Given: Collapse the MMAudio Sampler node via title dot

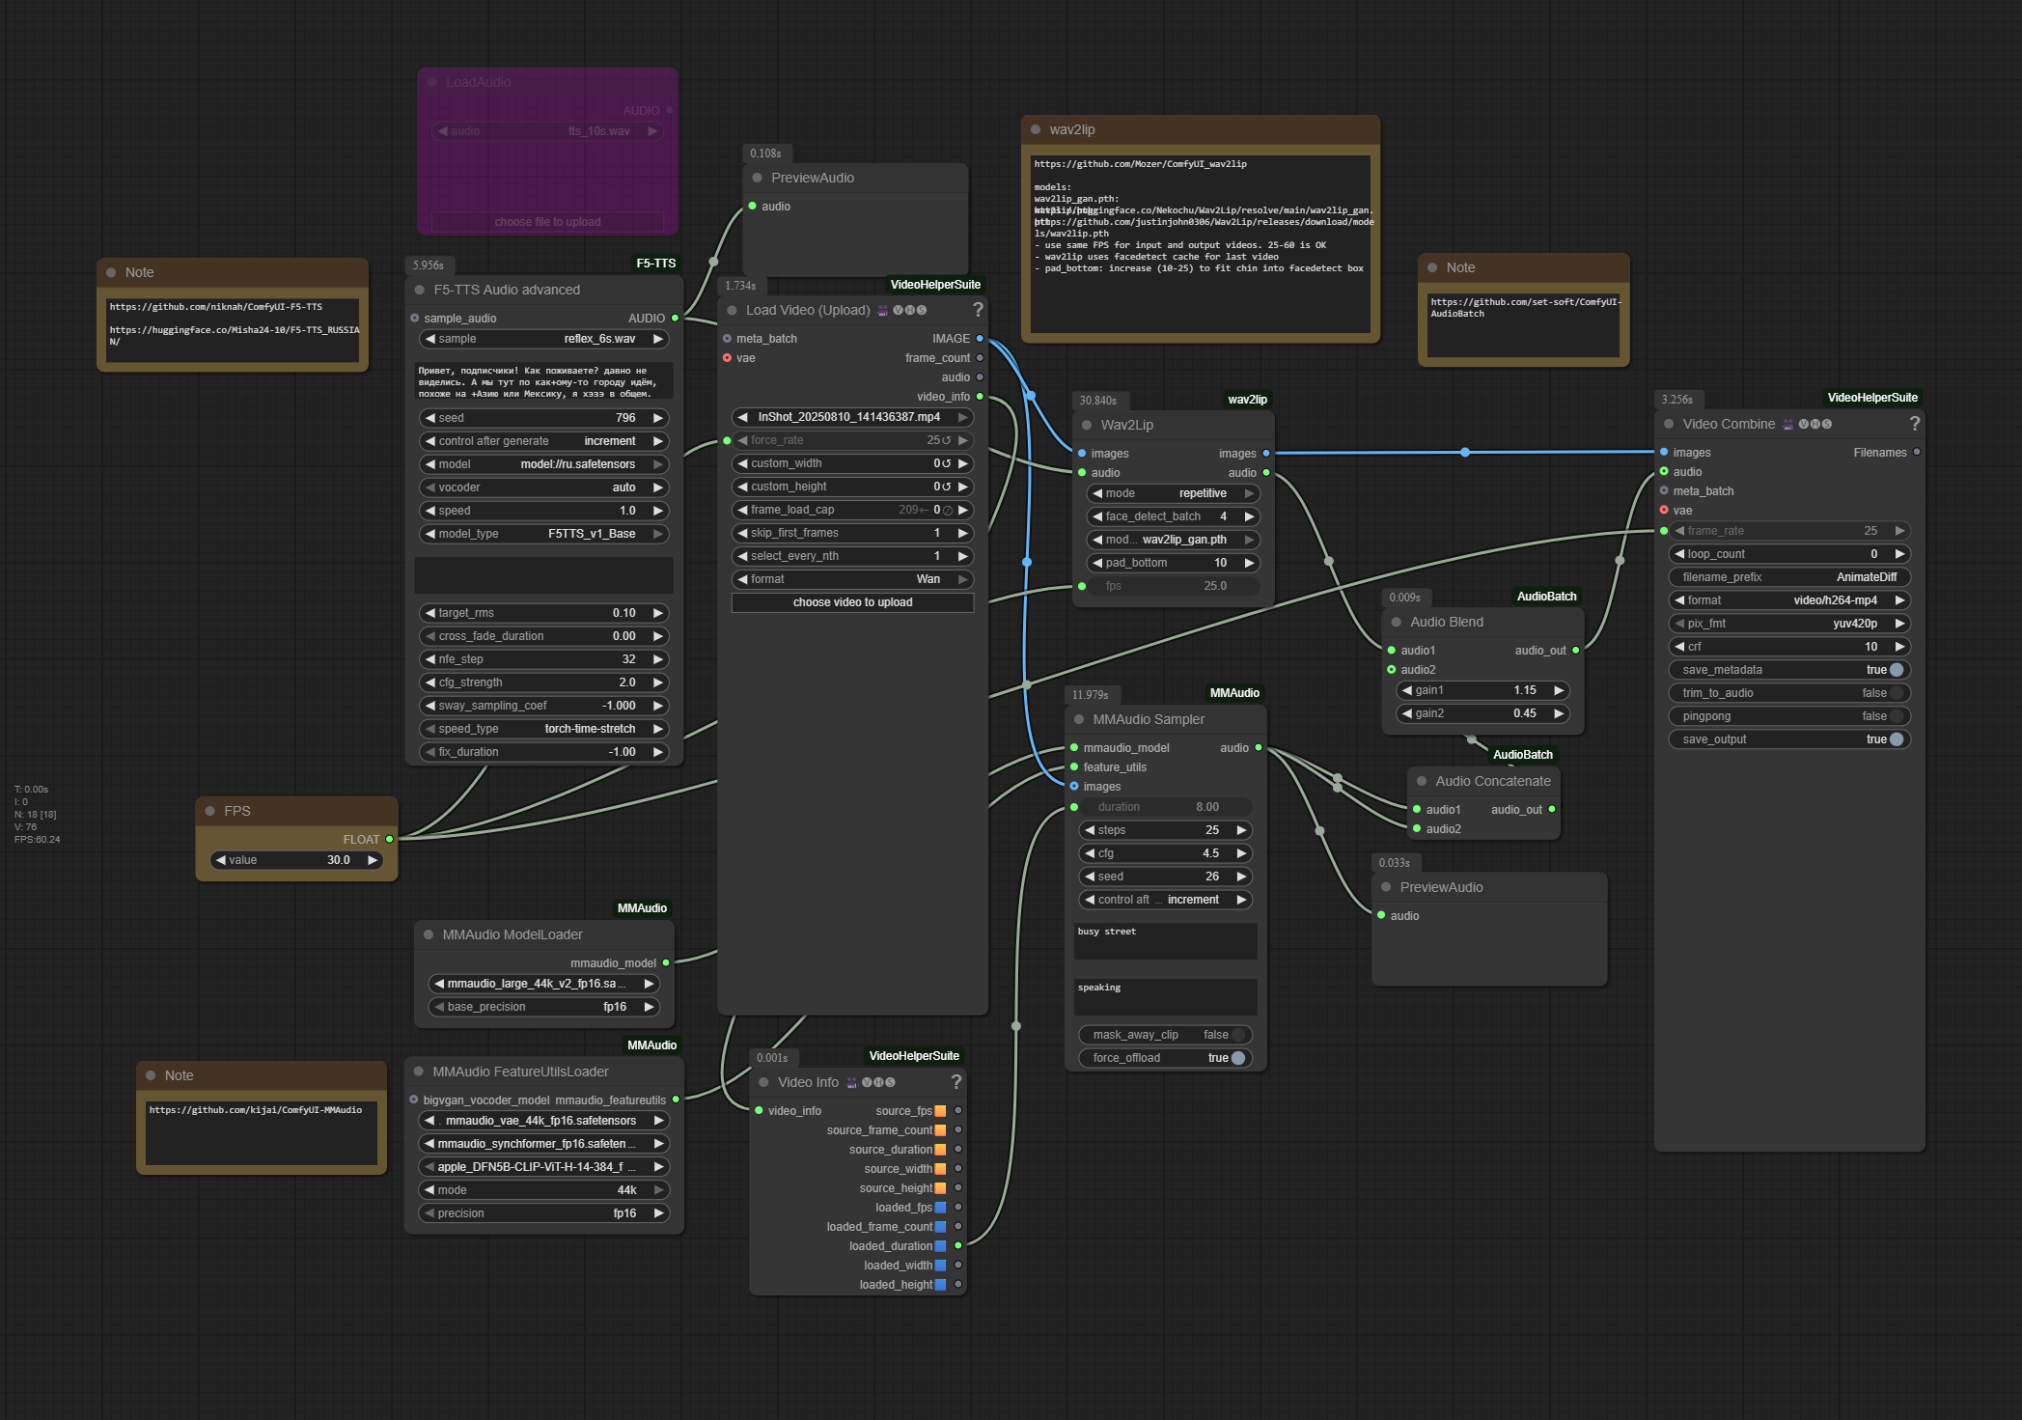Looking at the screenshot, I should click(1079, 719).
